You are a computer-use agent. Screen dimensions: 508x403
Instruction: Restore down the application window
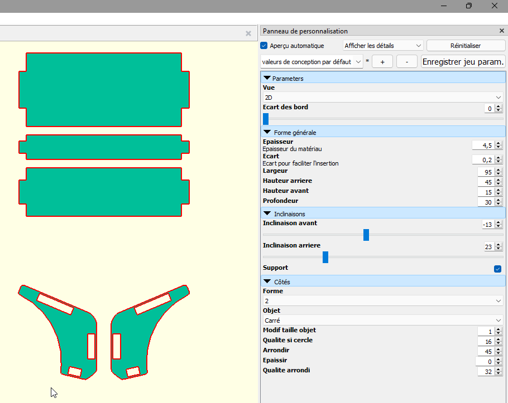tap(469, 6)
